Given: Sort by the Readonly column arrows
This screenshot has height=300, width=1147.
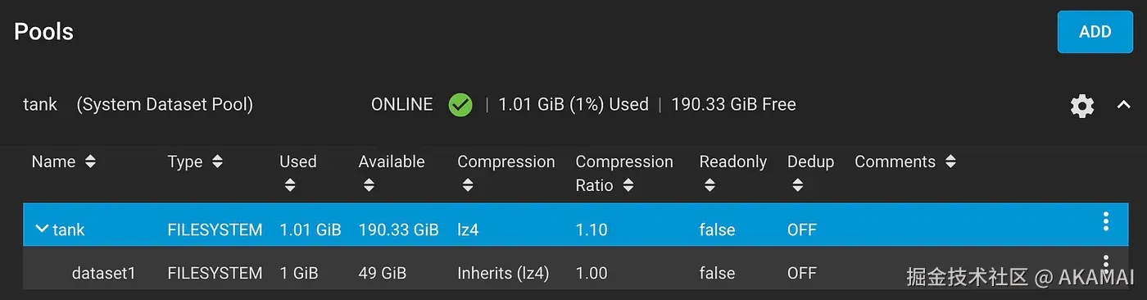Looking at the screenshot, I should coord(710,186).
